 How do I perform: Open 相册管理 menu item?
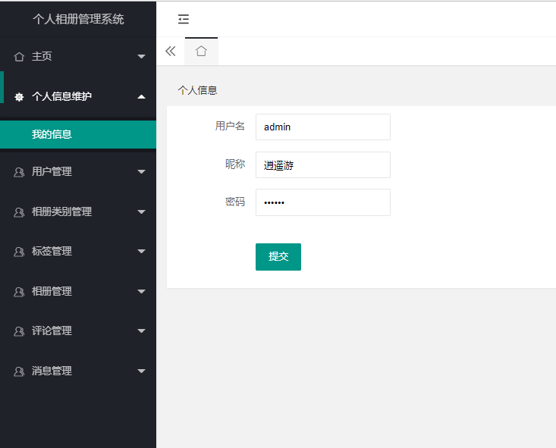pos(78,291)
